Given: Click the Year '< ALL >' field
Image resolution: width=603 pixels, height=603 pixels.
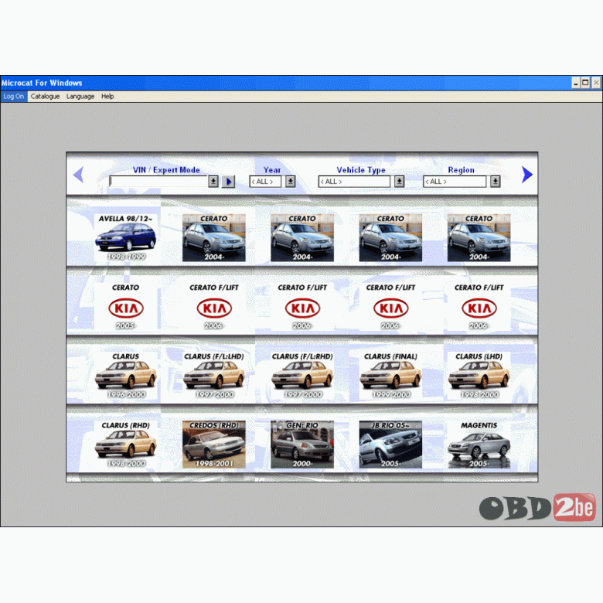Looking at the screenshot, I should tap(265, 182).
